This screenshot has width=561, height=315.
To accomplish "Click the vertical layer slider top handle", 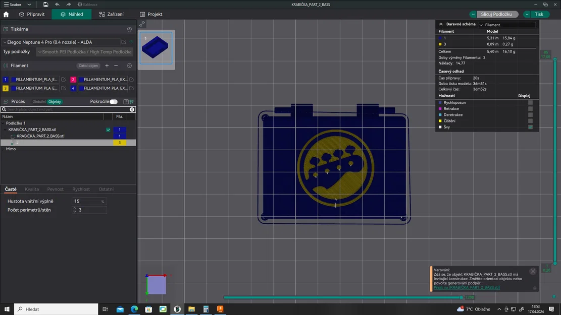I will click(555, 59).
